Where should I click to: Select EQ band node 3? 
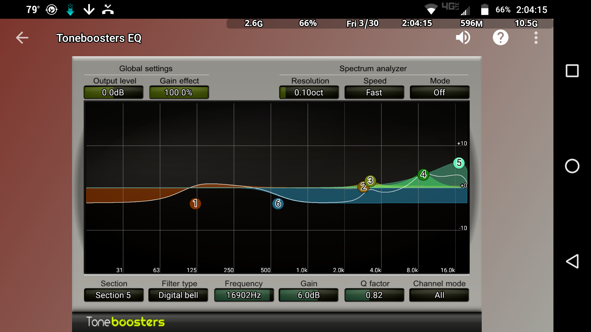[371, 180]
